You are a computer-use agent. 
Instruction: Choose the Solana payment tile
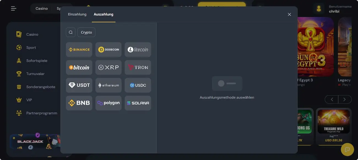[138, 103]
